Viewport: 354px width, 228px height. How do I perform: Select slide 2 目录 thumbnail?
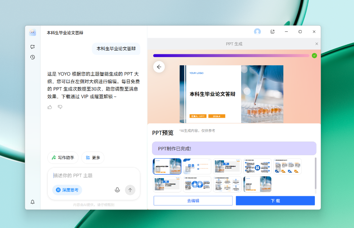pyautogui.click(x=197, y=166)
